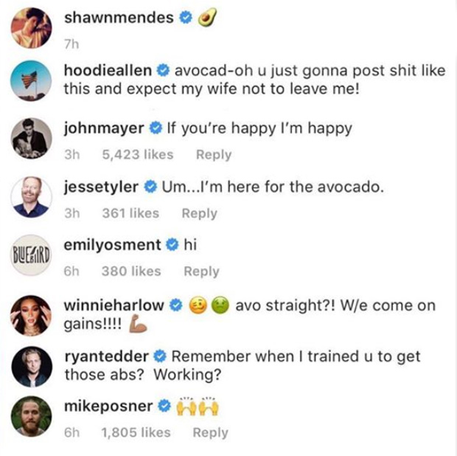Open hoodieallen username link

[x=108, y=71]
